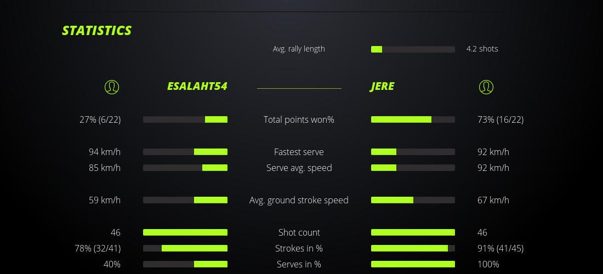Image resolution: width=603 pixels, height=274 pixels.
Task: Select the JERE player name
Action: (x=382, y=87)
